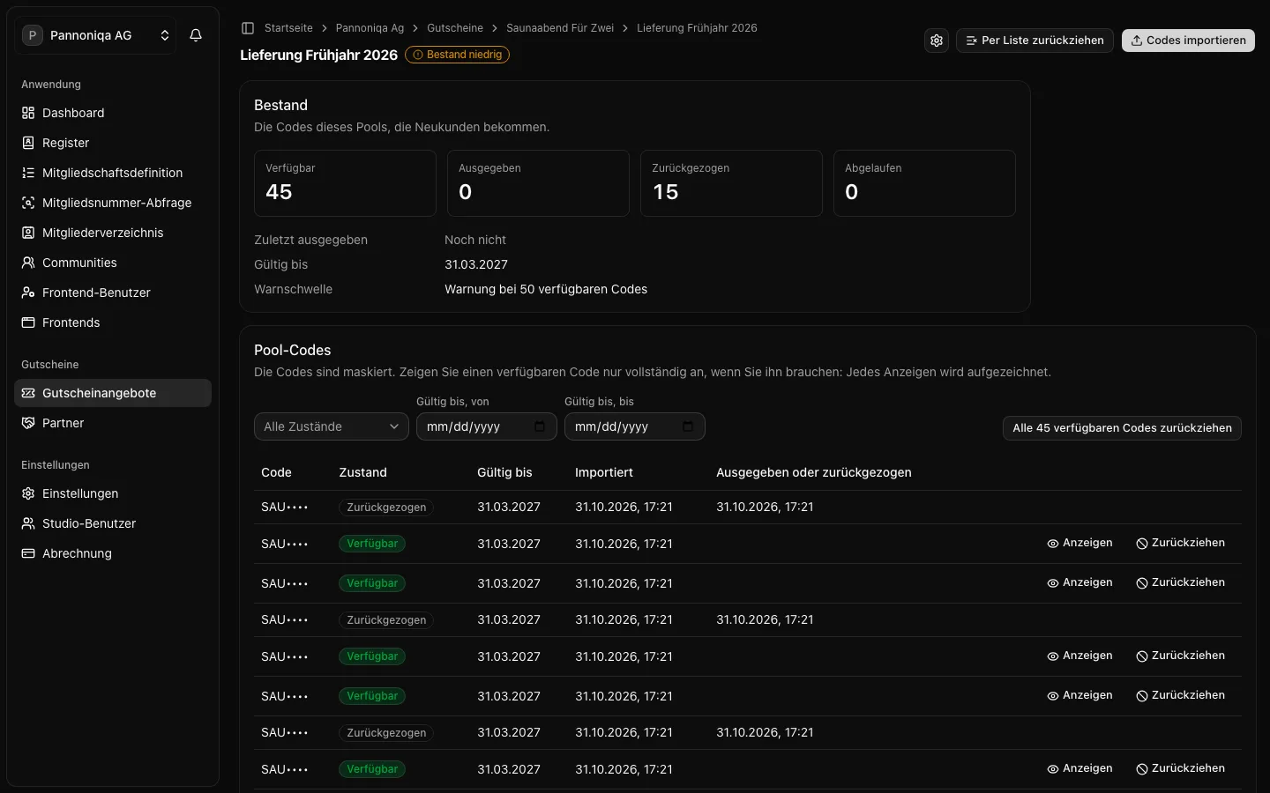Click the 'Bestand niedrig' warning badge
1270x793 pixels.
pyautogui.click(x=457, y=55)
